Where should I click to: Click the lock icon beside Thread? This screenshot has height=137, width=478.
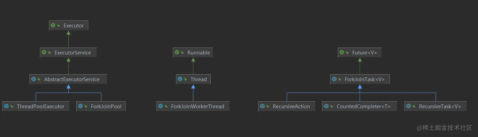(186, 79)
